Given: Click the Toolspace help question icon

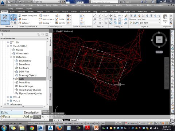Looking at the screenshot, I should [47, 35].
